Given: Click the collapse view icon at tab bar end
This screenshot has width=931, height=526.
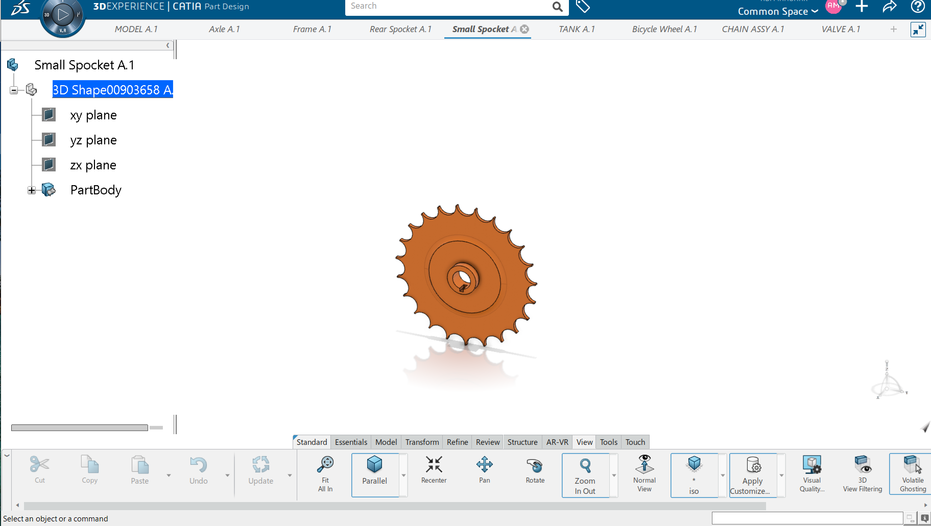Looking at the screenshot, I should [918, 30].
